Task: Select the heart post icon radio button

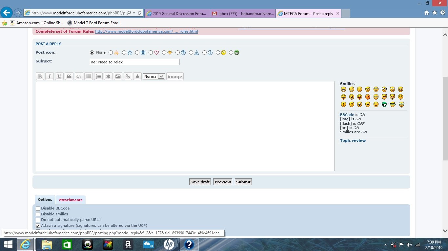Action: 151,53
